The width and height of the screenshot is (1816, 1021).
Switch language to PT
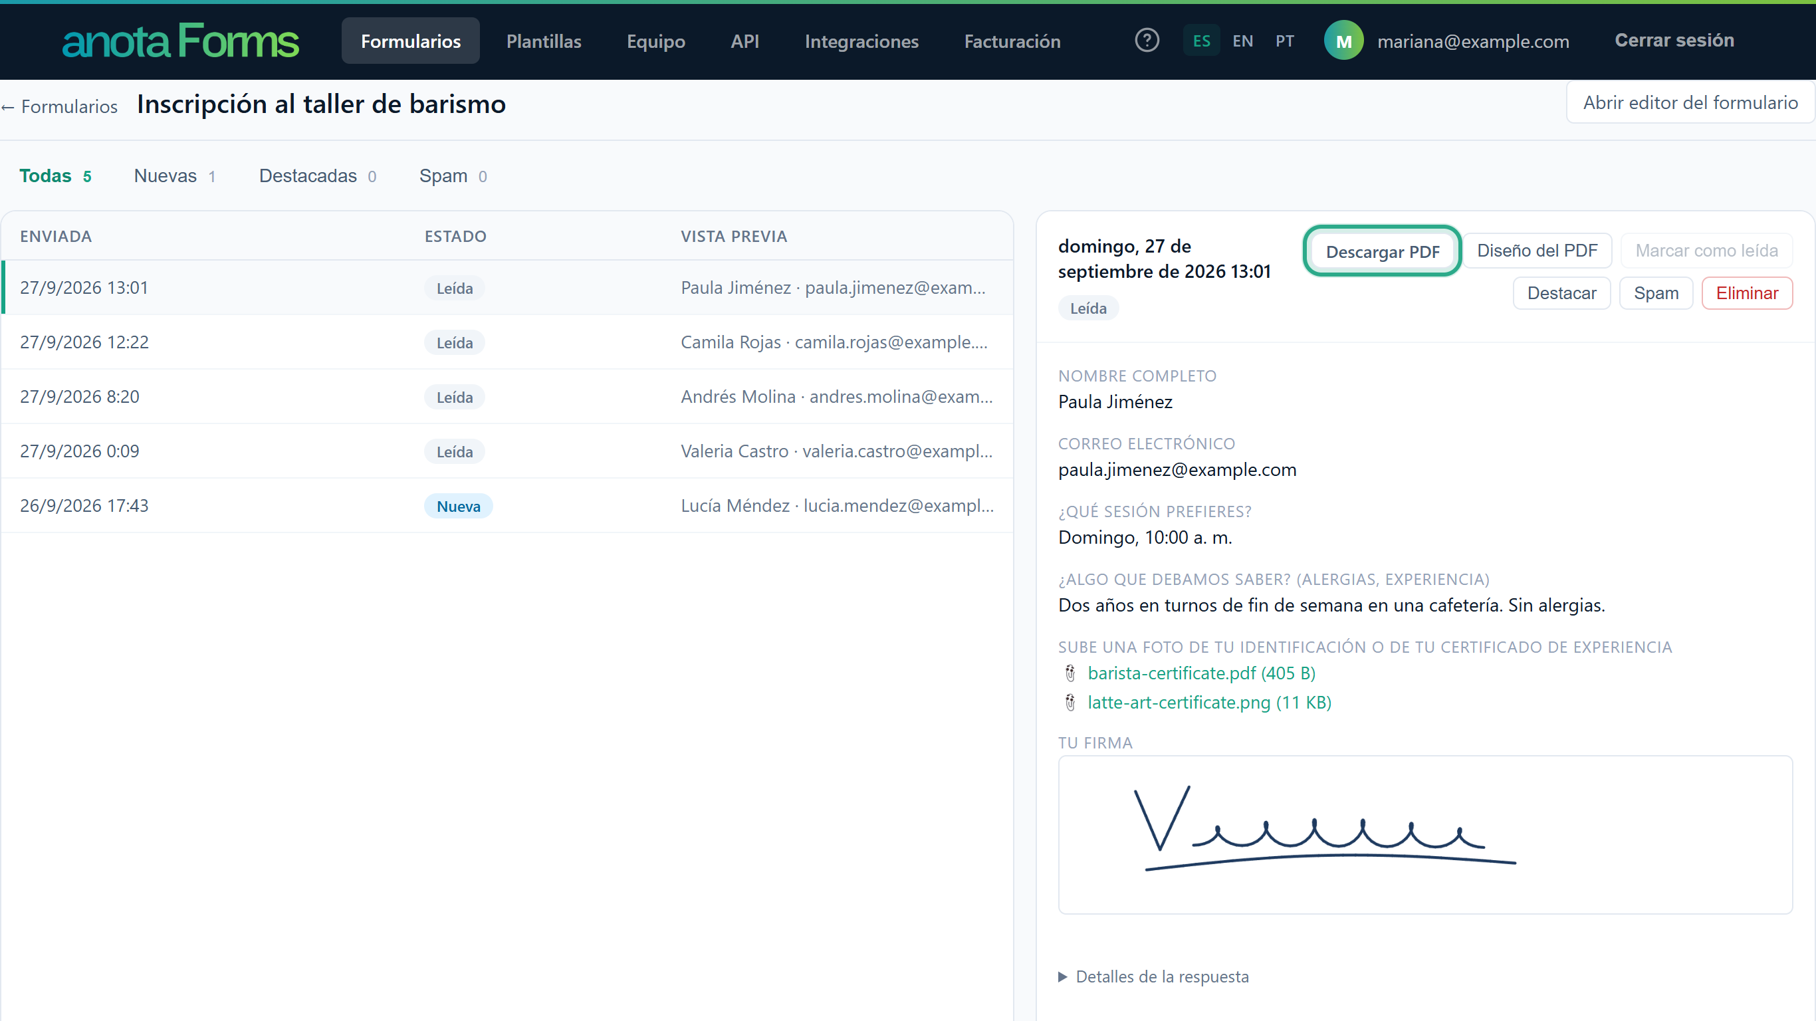tap(1284, 41)
